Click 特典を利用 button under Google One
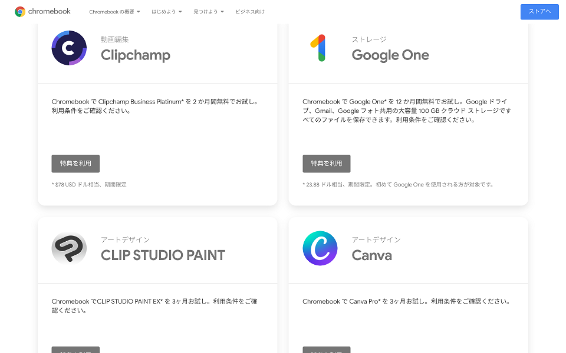Viewport: 566px width, 353px height. pos(326,164)
